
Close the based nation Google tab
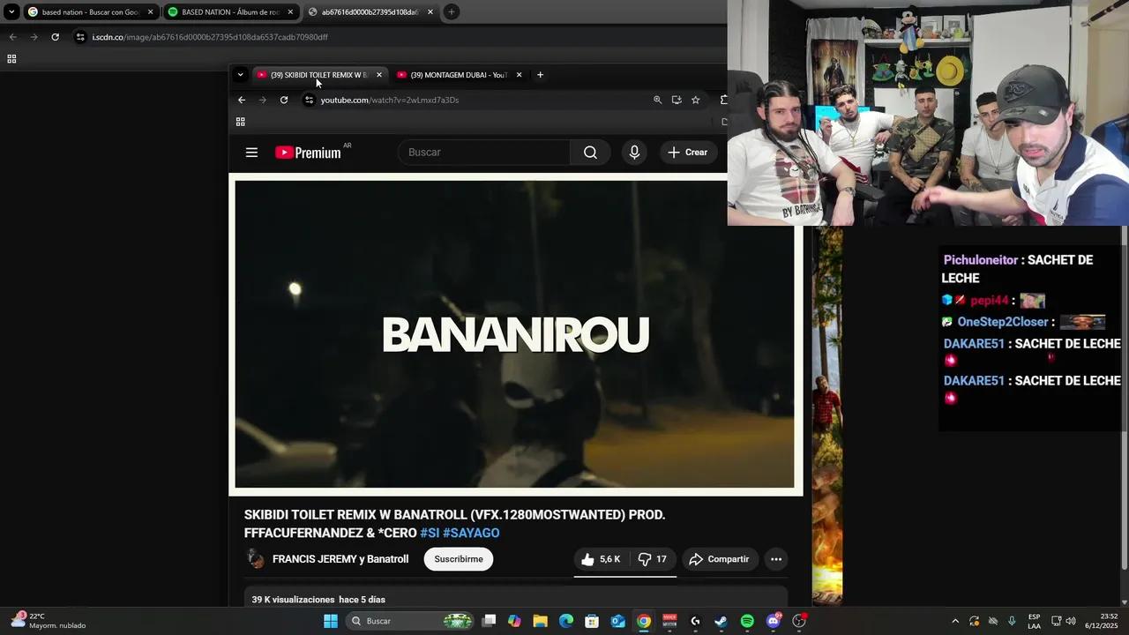pos(150,12)
